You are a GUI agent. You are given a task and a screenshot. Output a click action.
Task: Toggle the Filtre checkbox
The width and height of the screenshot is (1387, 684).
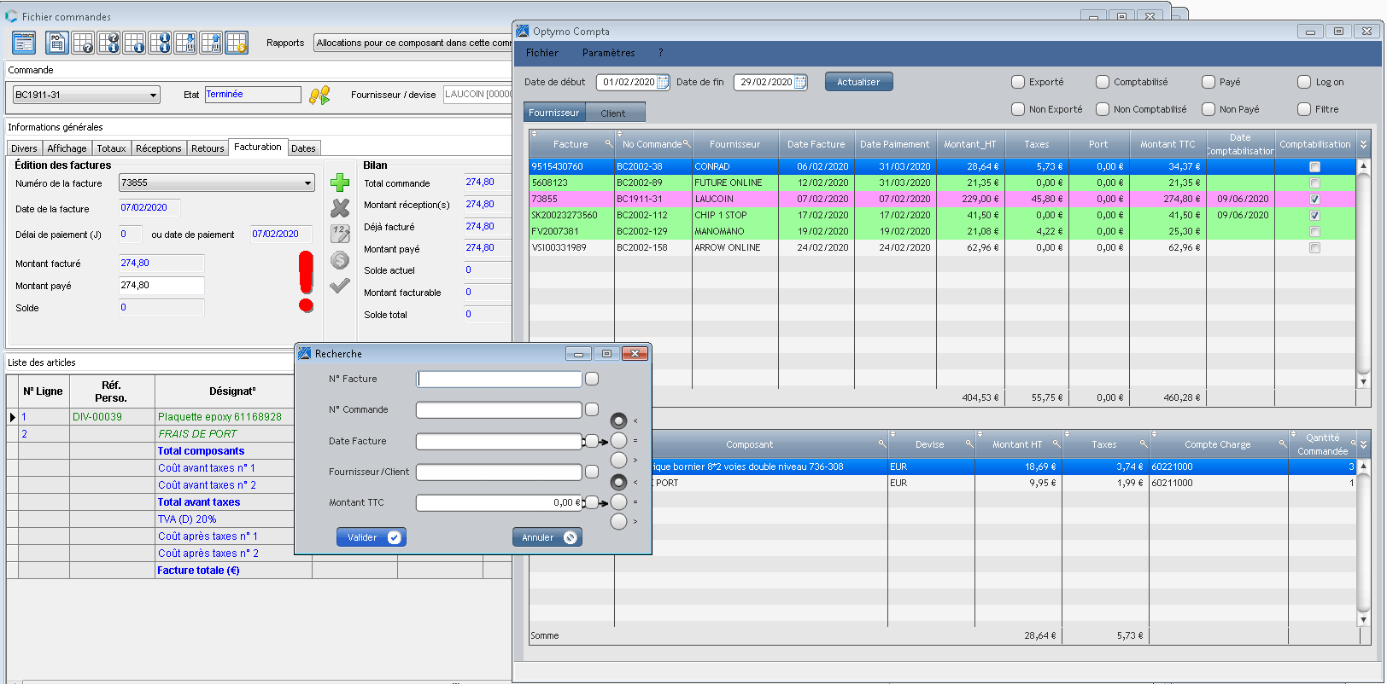[x=1304, y=109]
